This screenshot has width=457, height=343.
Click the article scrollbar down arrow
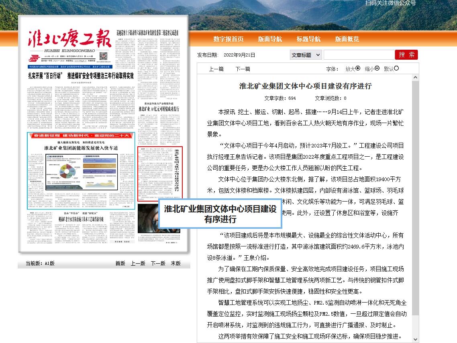(x=415, y=339)
